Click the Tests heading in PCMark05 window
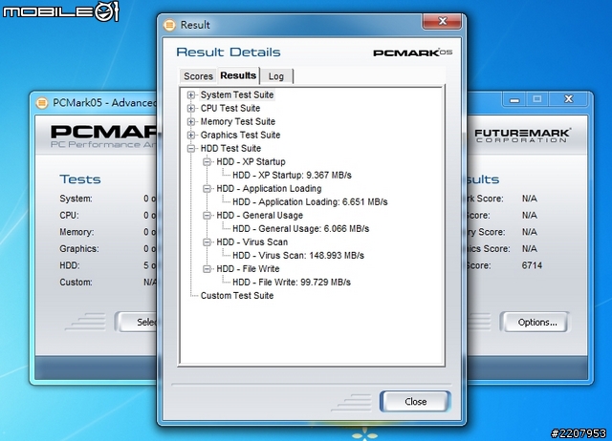The width and height of the screenshot is (612, 441). pyautogui.click(x=80, y=179)
